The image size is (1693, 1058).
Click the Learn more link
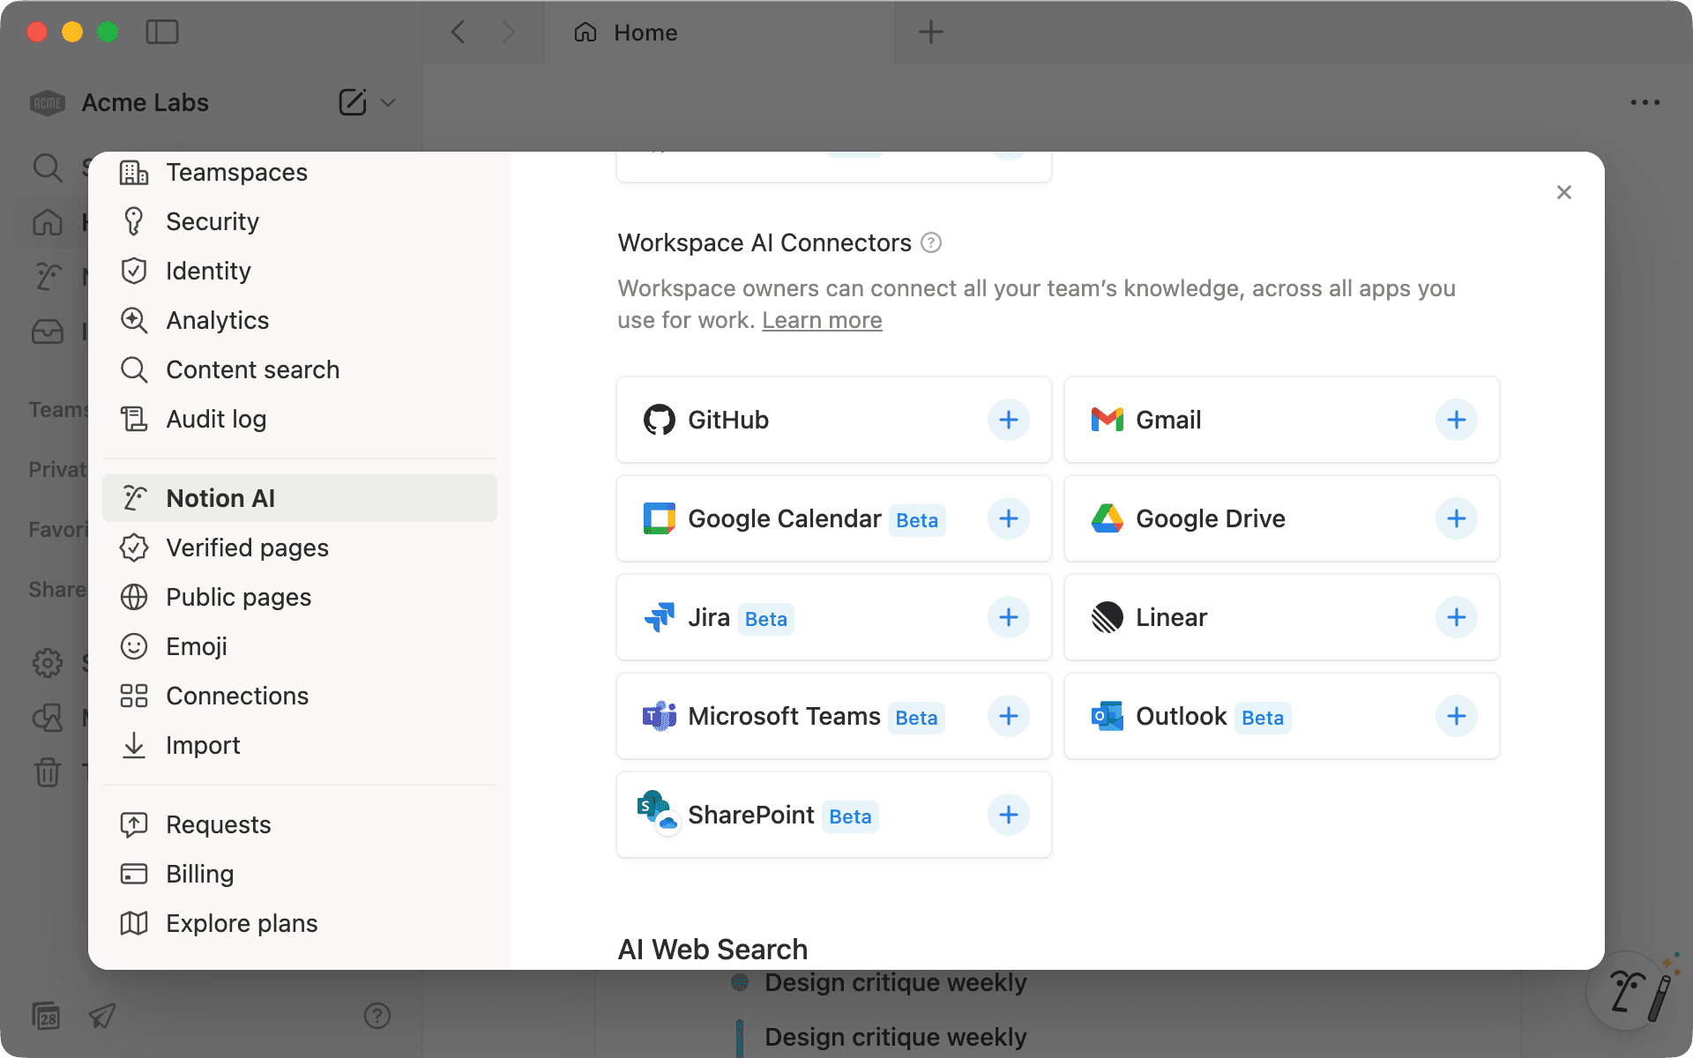pyautogui.click(x=822, y=320)
